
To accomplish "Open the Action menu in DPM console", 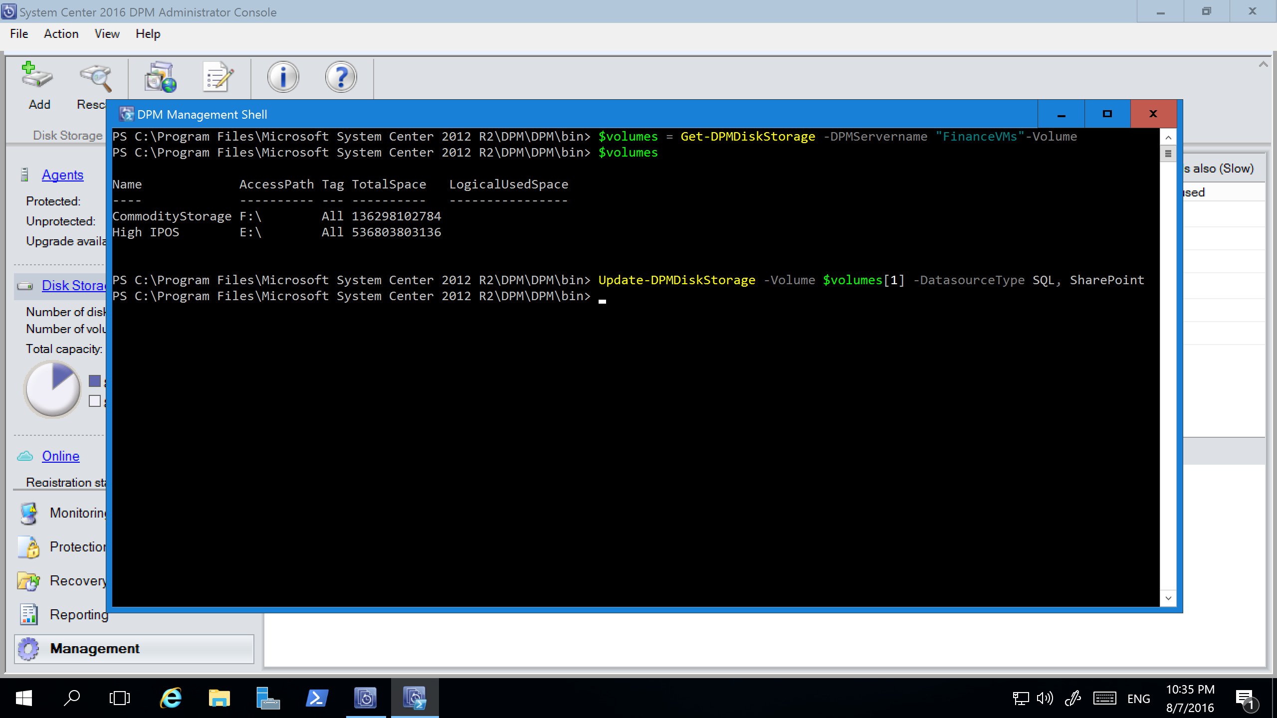I will (60, 33).
